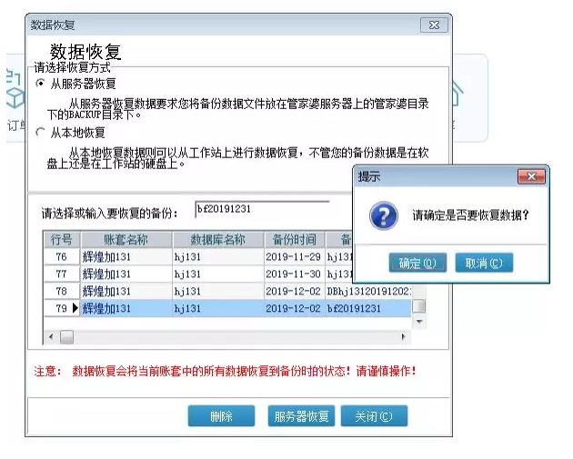Click the blue question mark icon

[x=383, y=215]
